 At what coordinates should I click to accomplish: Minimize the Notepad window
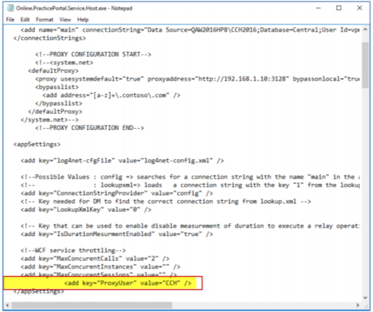coord(318,8)
